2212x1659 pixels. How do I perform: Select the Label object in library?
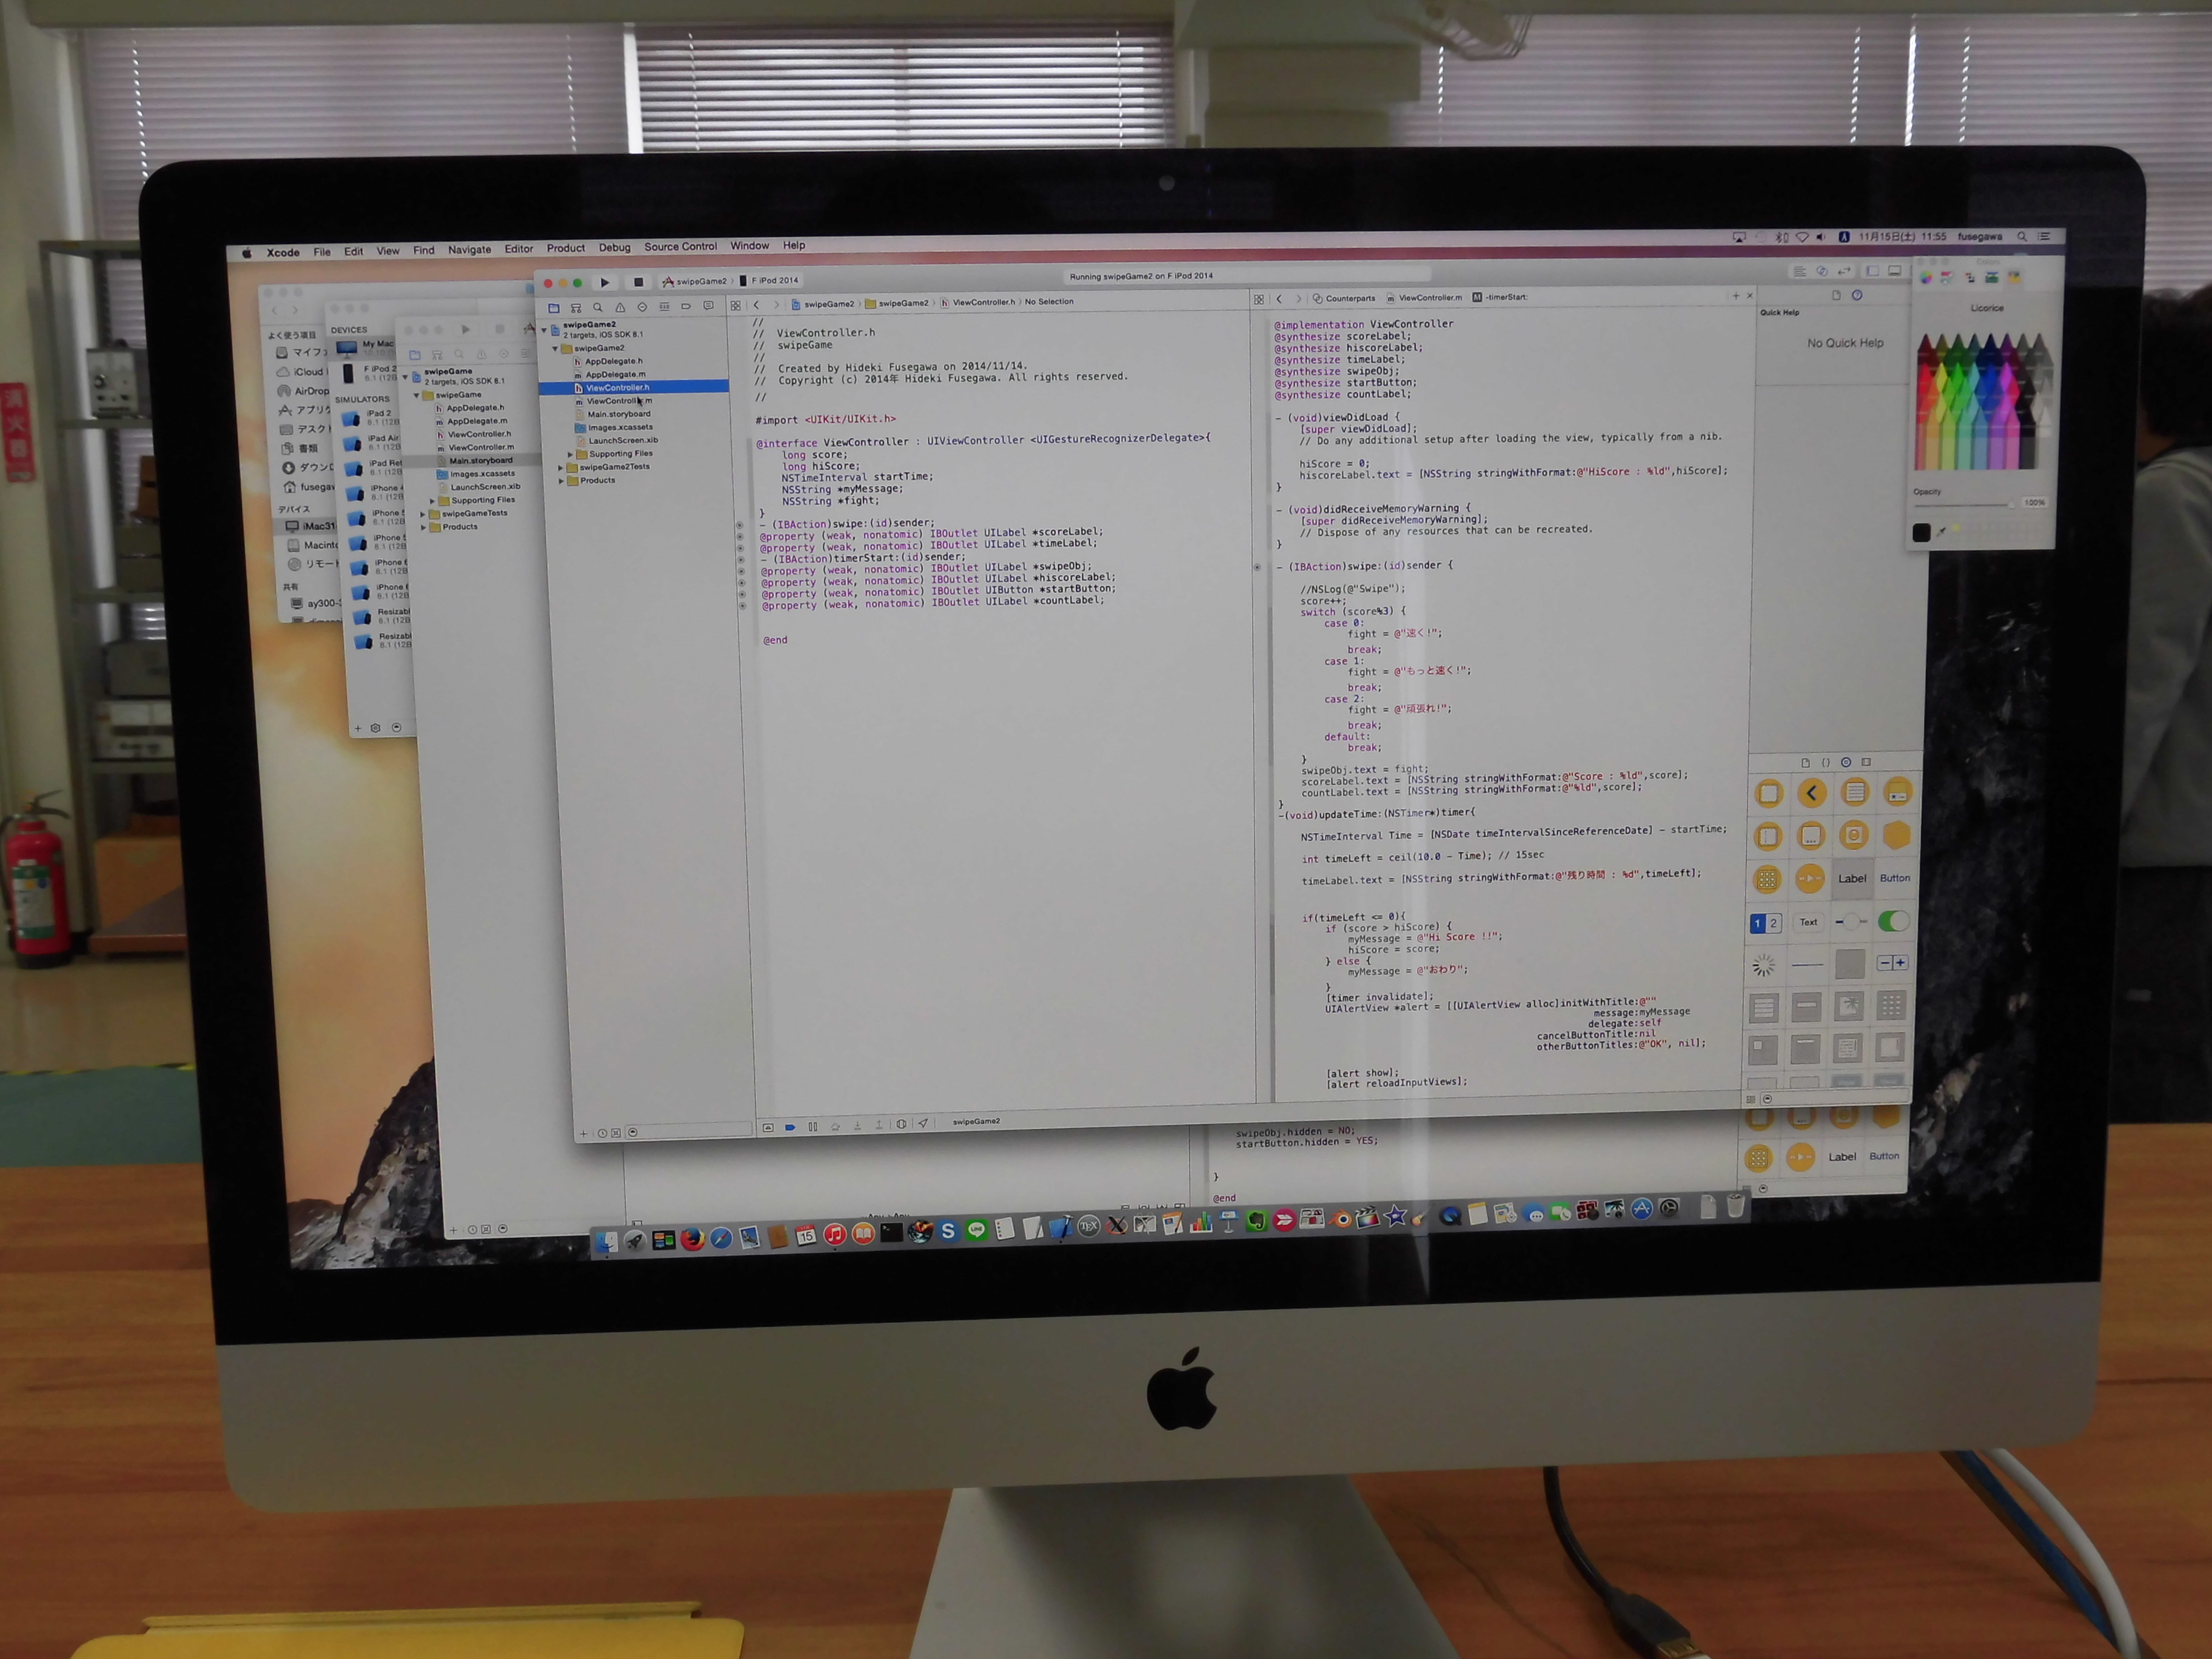tap(1852, 878)
